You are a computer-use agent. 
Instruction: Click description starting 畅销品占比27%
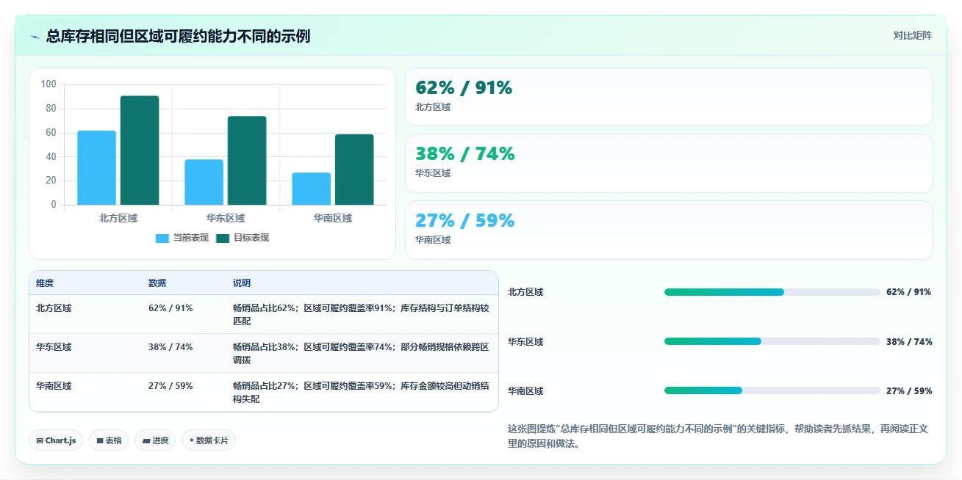click(361, 393)
